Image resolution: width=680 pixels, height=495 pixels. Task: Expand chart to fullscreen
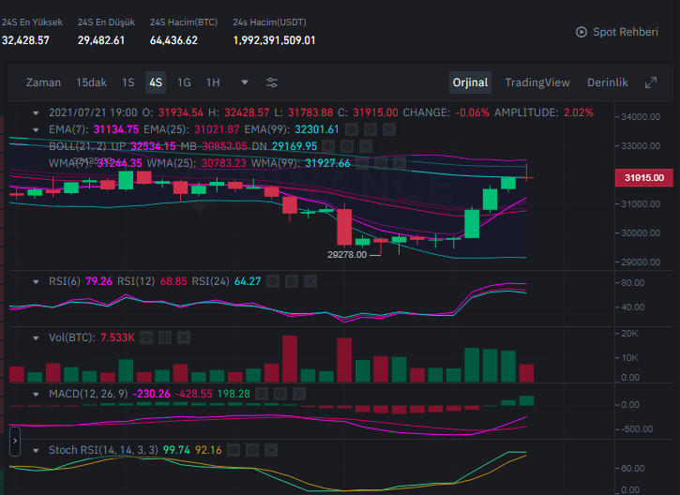coord(651,82)
